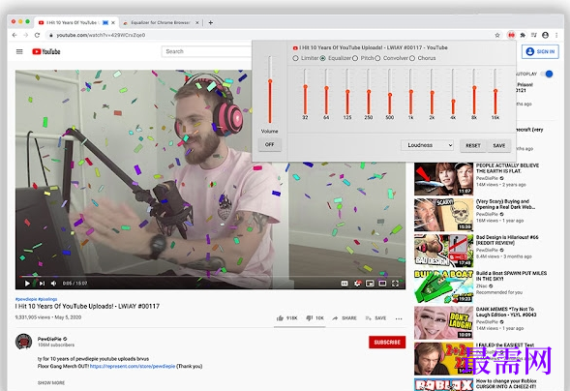
Task: Click the #pewdiepie hashtag
Action: (26, 299)
